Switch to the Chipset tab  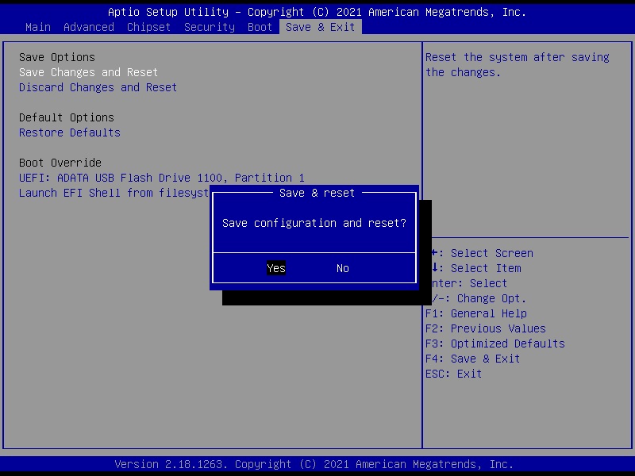[148, 26]
